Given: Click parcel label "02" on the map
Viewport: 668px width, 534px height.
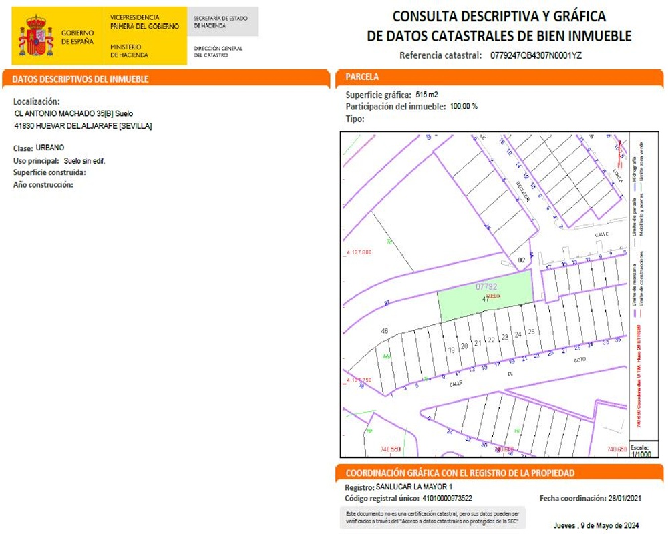Looking at the screenshot, I should pyautogui.click(x=522, y=260).
